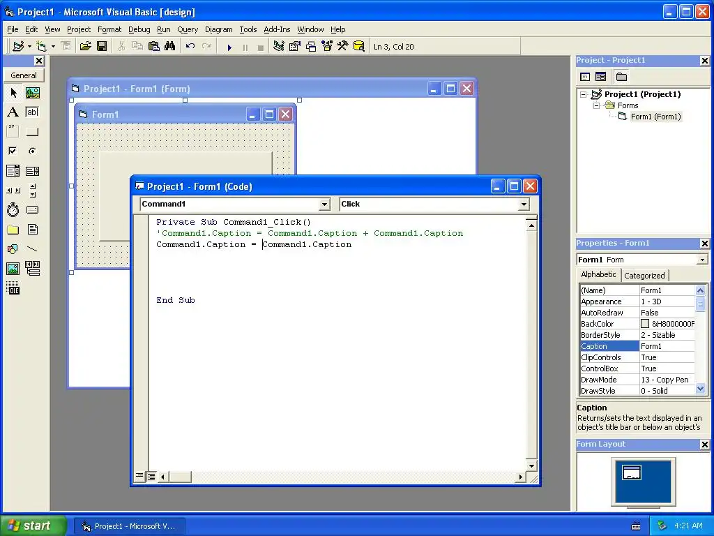Select the Label tool (letter A)
Screen dimensions: 714x536
[13, 112]
